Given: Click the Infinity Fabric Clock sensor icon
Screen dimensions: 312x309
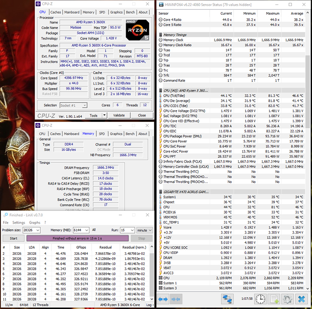Looking at the screenshot, I should point(161,161).
